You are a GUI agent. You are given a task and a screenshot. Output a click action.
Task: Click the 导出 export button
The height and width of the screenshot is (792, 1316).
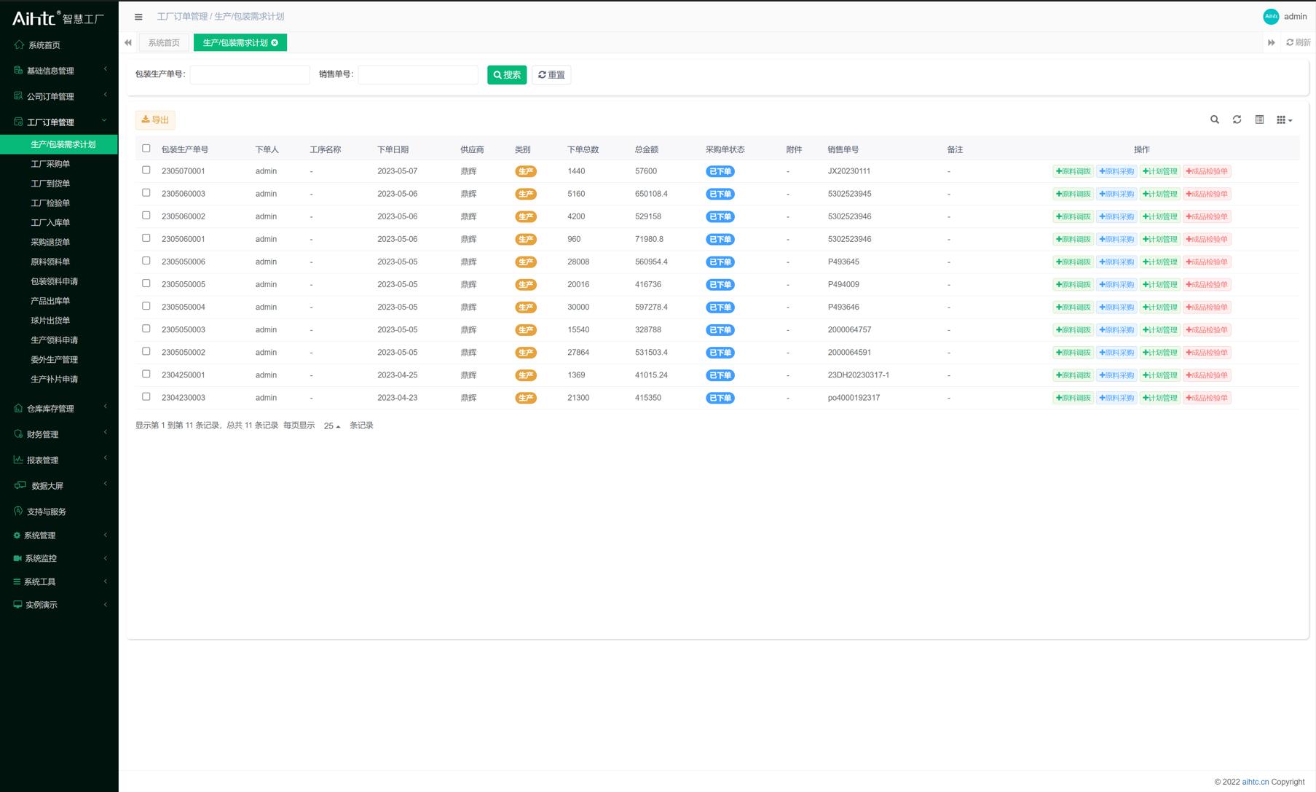click(x=155, y=120)
